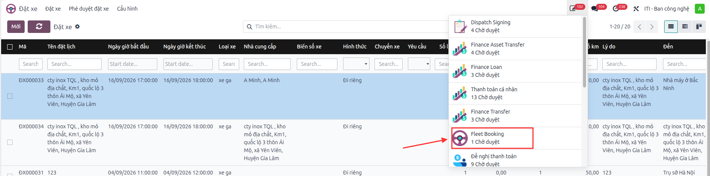
Task: Open the Đặt xe app home icon
Action: pyautogui.click(x=11, y=9)
